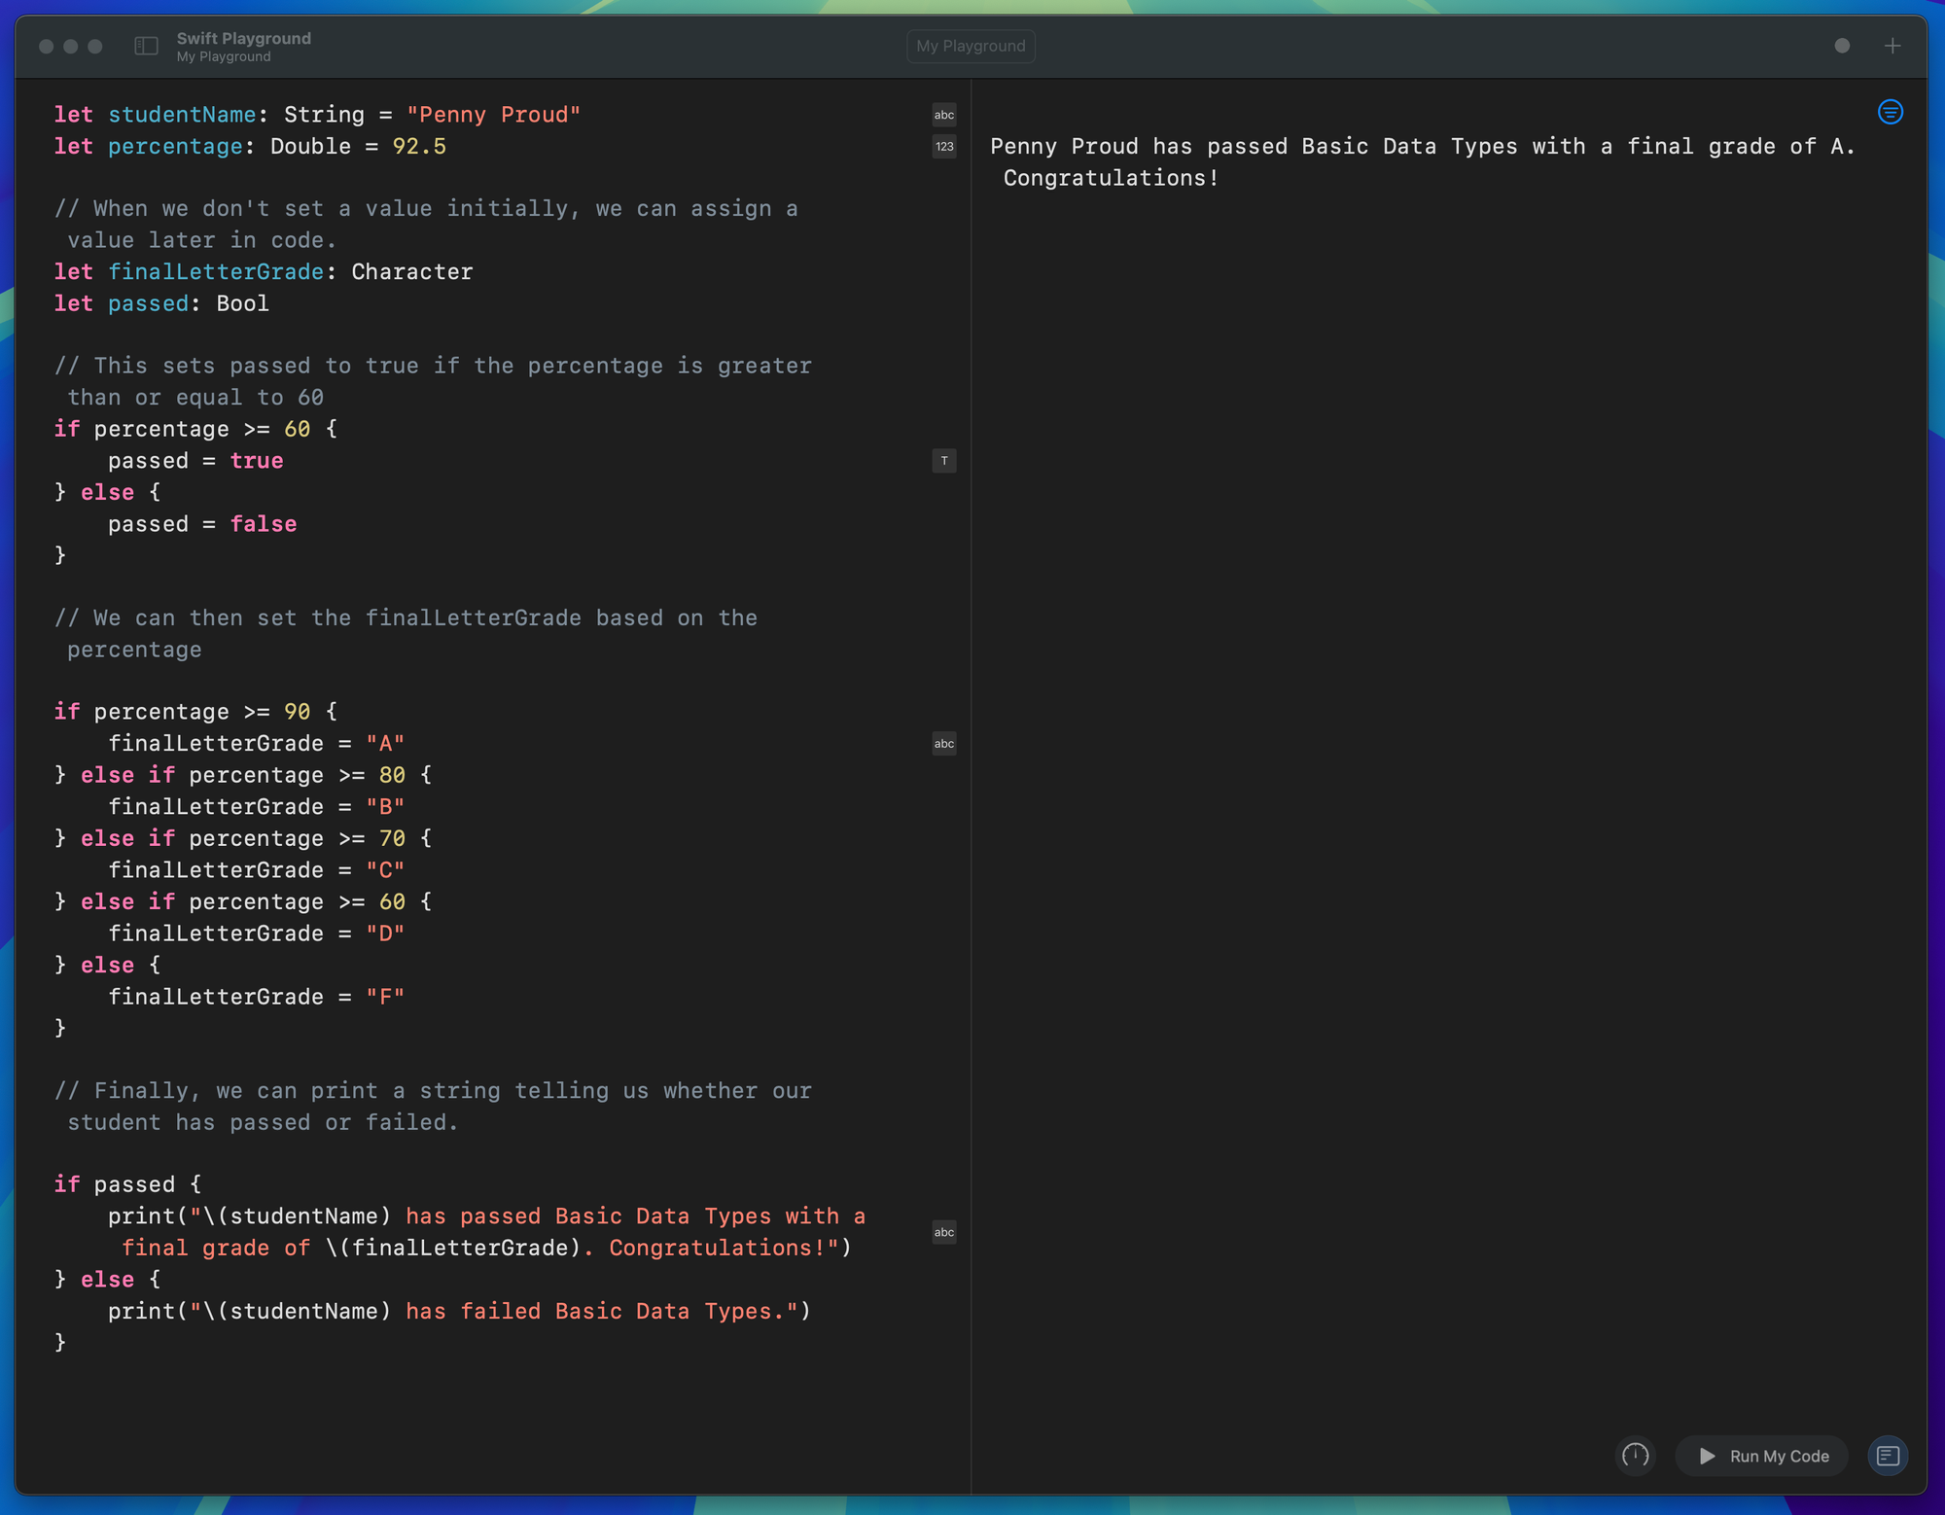Image resolution: width=1945 pixels, height=1515 pixels.
Task: Click abc result badge for studentName line
Action: [x=943, y=115]
